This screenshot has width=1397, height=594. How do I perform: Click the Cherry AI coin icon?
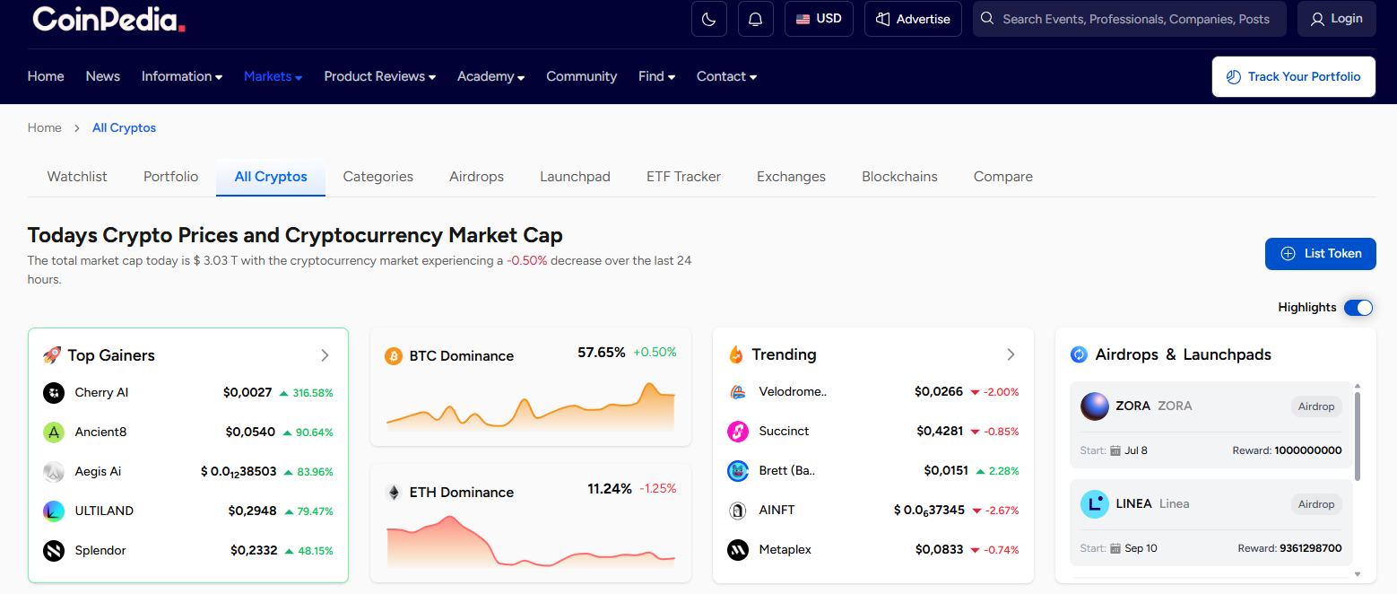54,393
